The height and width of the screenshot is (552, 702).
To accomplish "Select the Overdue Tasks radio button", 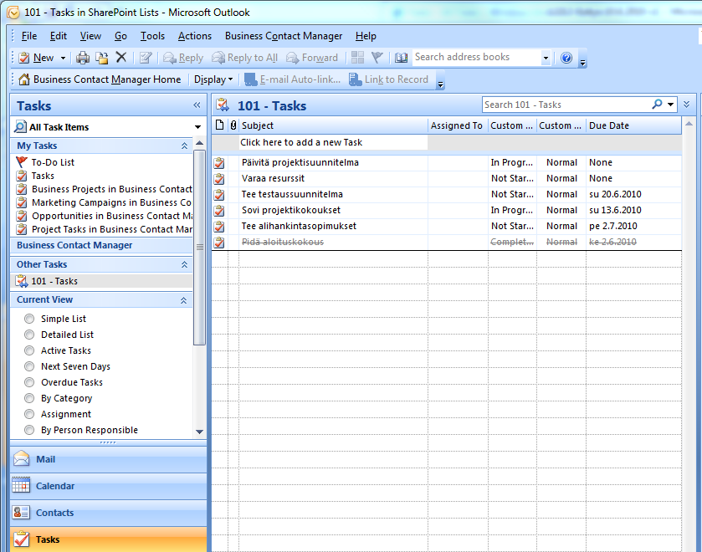I will tap(29, 382).
